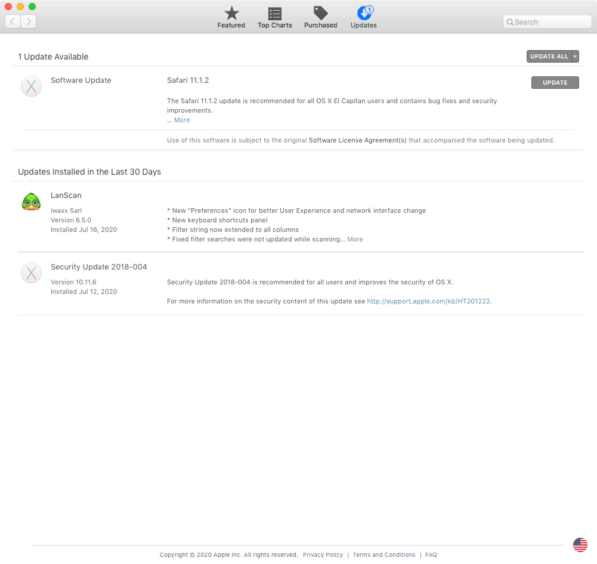The image size is (597, 564).
Task: Click 'Installed Jul 16, 2020' text
Action: [83, 230]
